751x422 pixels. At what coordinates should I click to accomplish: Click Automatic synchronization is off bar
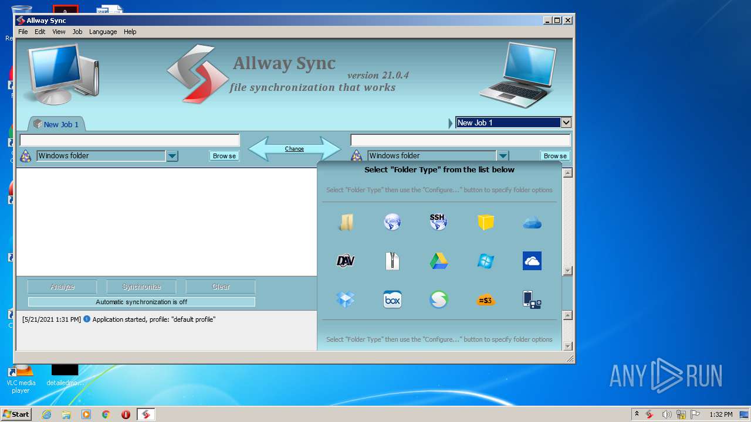click(141, 302)
